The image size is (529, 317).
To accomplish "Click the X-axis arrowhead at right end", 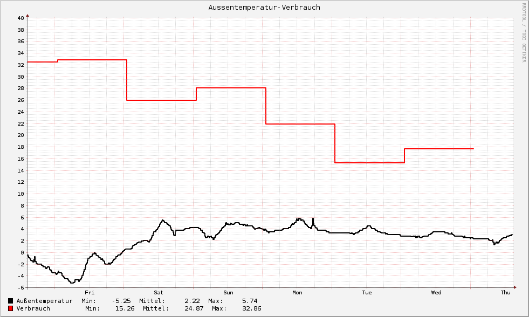I will tap(515, 287).
